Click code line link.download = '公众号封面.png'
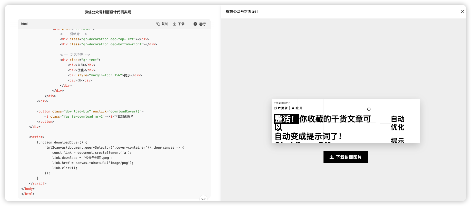Viewport: 471px width, 206px height. pos(83,158)
